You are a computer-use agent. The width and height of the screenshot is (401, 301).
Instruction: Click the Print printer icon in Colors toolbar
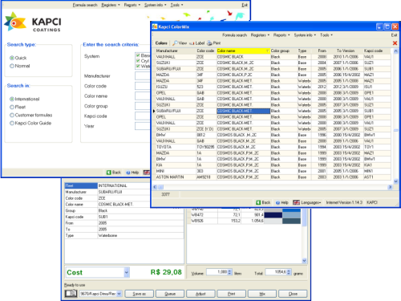(x=209, y=43)
